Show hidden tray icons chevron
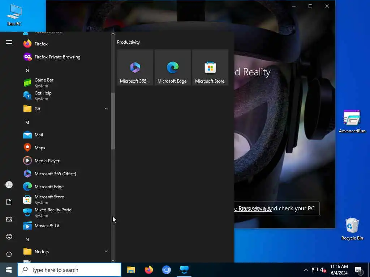This screenshot has width=370, height=277. point(306,270)
